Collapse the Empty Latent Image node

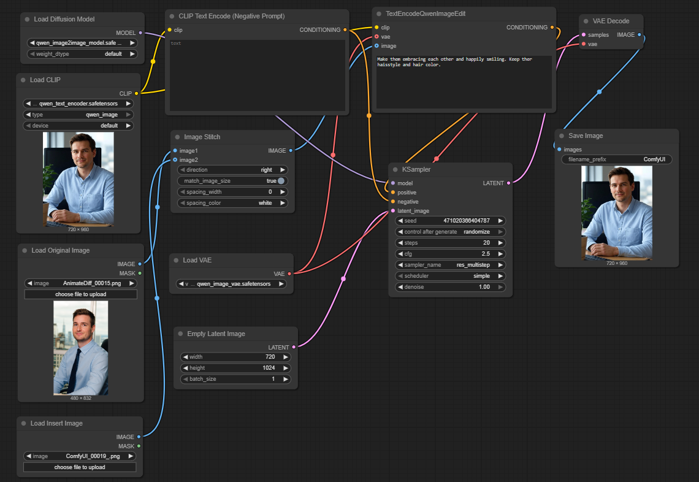pos(181,334)
